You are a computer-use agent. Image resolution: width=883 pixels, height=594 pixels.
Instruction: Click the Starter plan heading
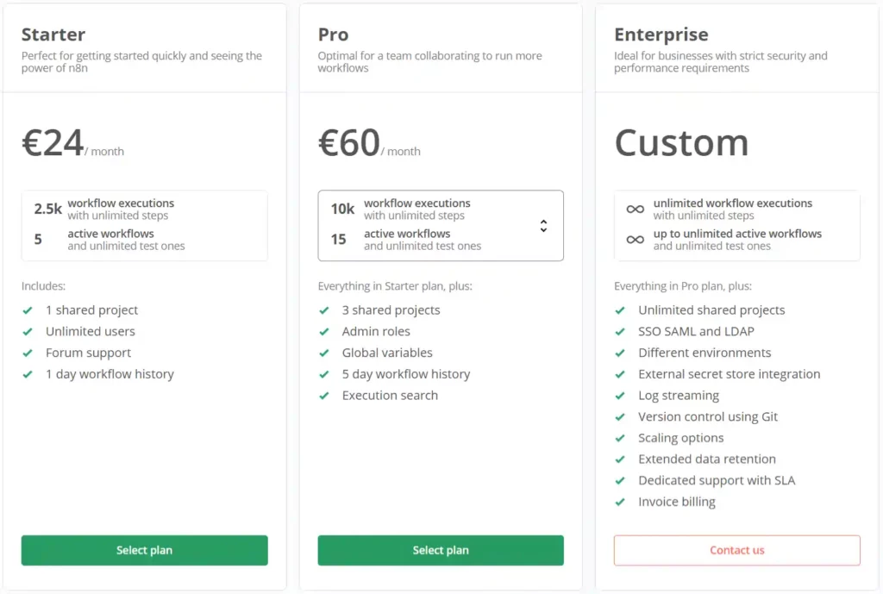[53, 34]
